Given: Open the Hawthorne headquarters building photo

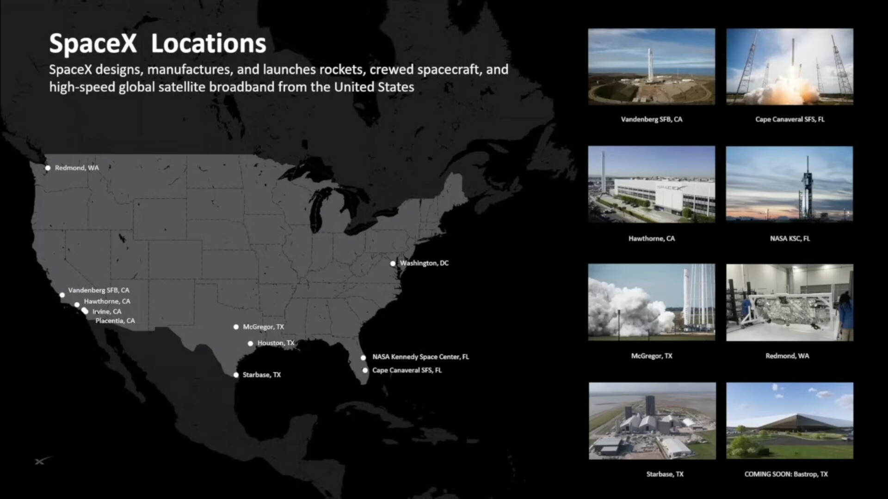Looking at the screenshot, I should coord(652,184).
